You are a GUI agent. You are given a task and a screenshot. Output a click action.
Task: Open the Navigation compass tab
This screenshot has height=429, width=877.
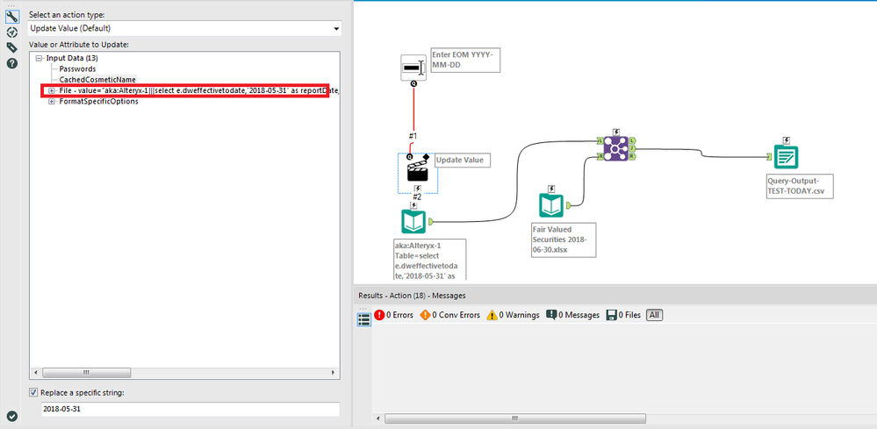(x=11, y=32)
